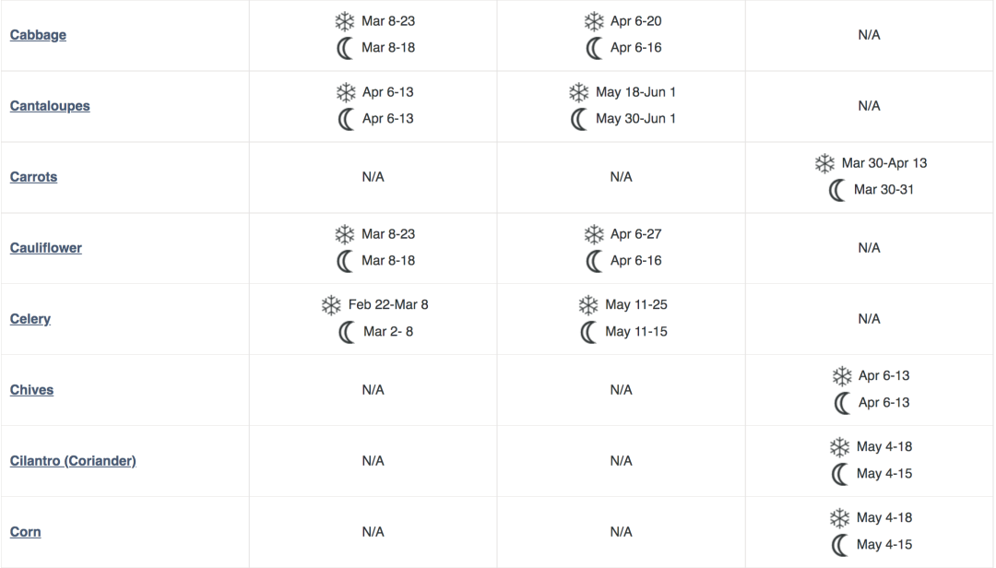The height and width of the screenshot is (568, 996).
Task: Click moon icon beside Celery May 11-15
Action: tap(588, 332)
